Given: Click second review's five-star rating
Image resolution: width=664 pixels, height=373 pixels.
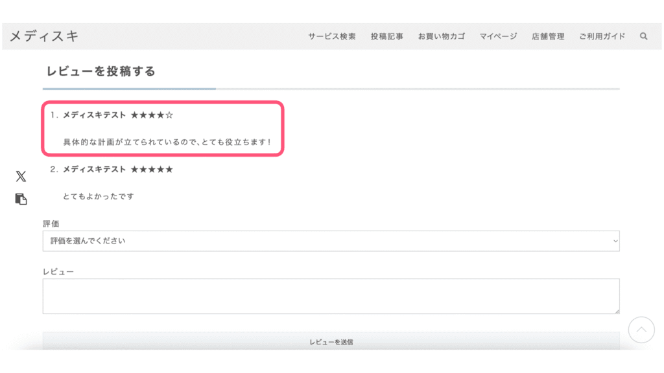Looking at the screenshot, I should coord(152,170).
